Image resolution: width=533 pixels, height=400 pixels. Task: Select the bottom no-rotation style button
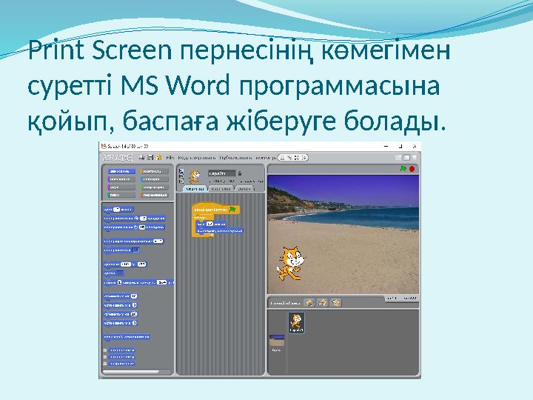tap(181, 181)
